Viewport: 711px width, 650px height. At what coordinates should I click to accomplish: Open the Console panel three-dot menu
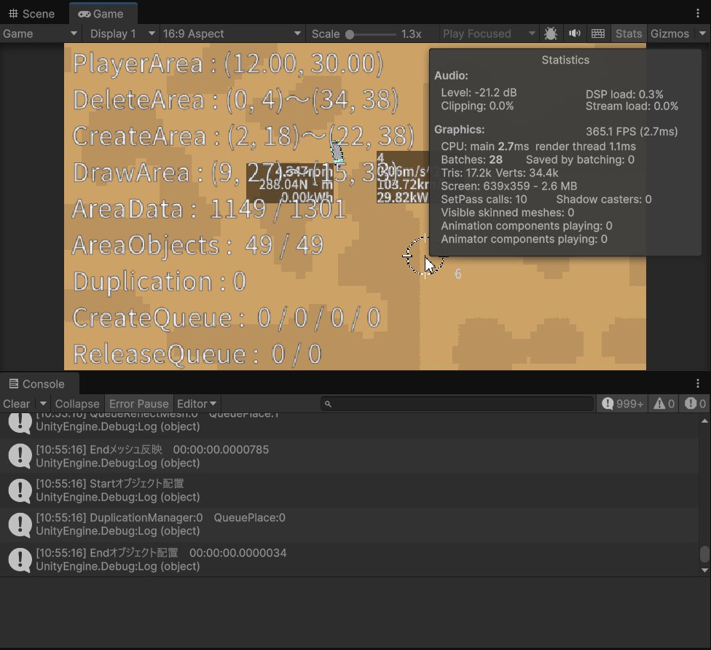pos(698,383)
